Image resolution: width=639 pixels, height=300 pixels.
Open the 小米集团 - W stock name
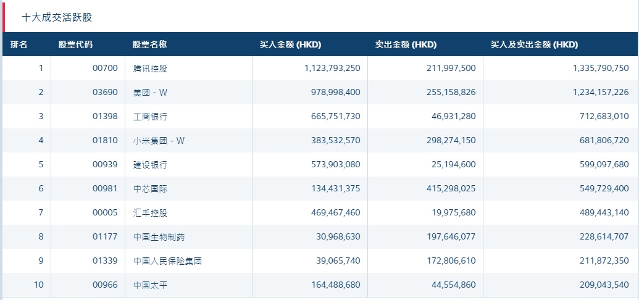pos(159,141)
